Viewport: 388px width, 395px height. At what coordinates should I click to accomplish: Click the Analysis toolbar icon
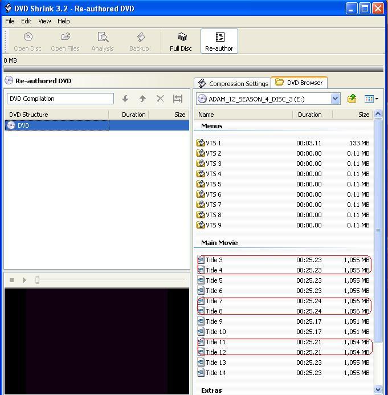point(103,37)
